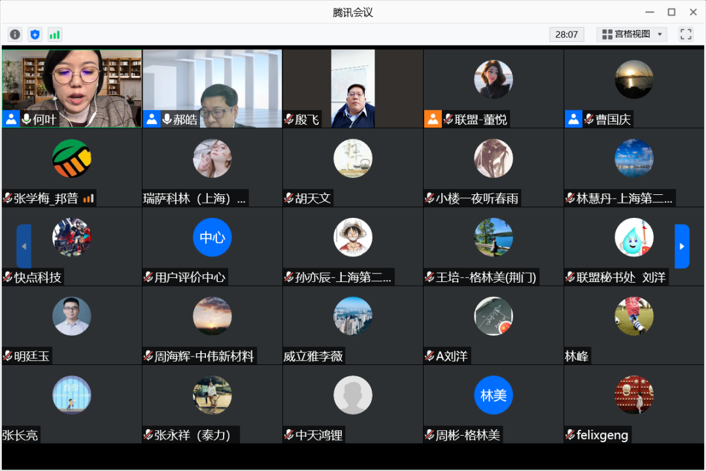Click the muted mic icon beside 殷飞
This screenshot has width=706, height=471.
point(289,120)
